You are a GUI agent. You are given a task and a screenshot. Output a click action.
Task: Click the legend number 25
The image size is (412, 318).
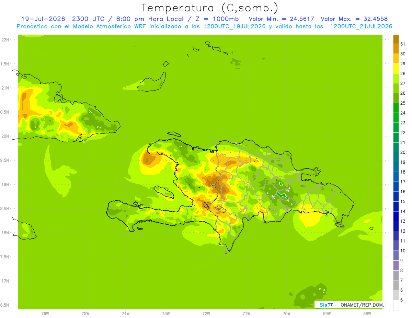[x=403, y=103]
